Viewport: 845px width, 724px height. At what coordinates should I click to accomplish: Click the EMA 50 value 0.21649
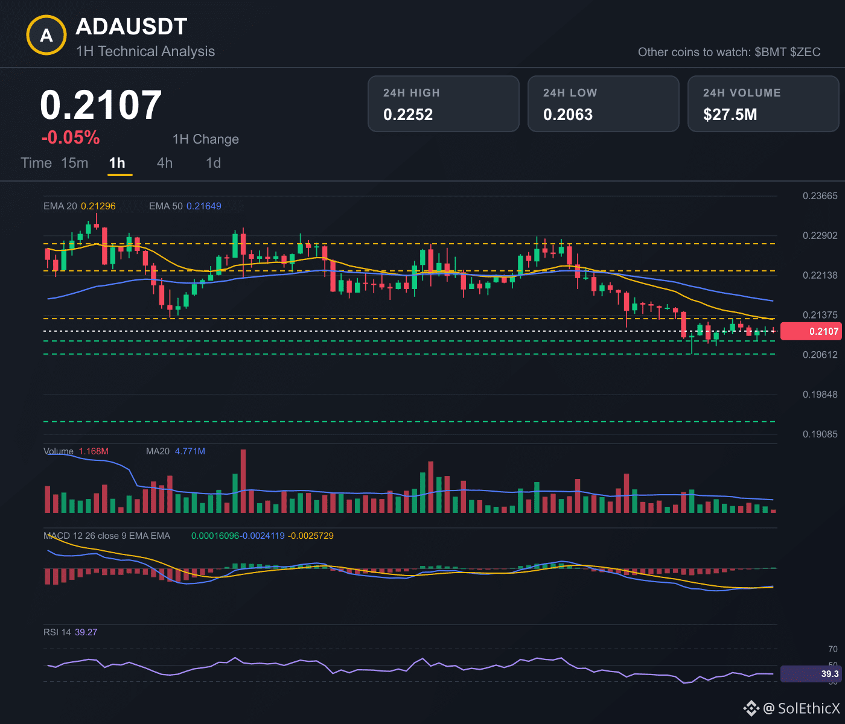click(204, 206)
